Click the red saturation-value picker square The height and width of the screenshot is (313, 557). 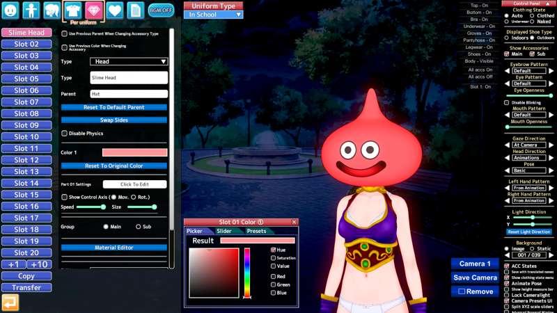214,273
